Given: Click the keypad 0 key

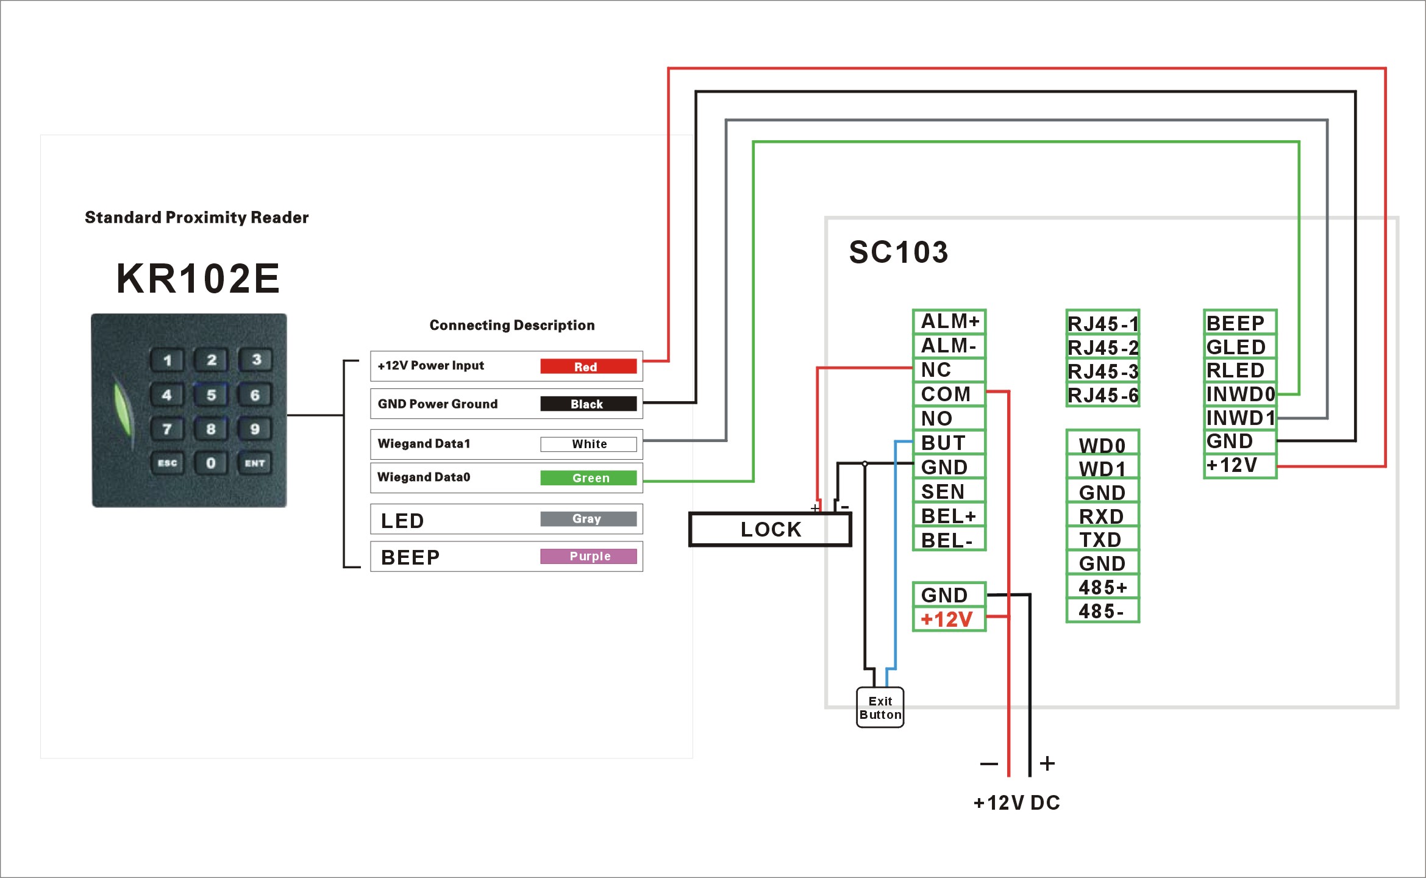Looking at the screenshot, I should point(211,463).
